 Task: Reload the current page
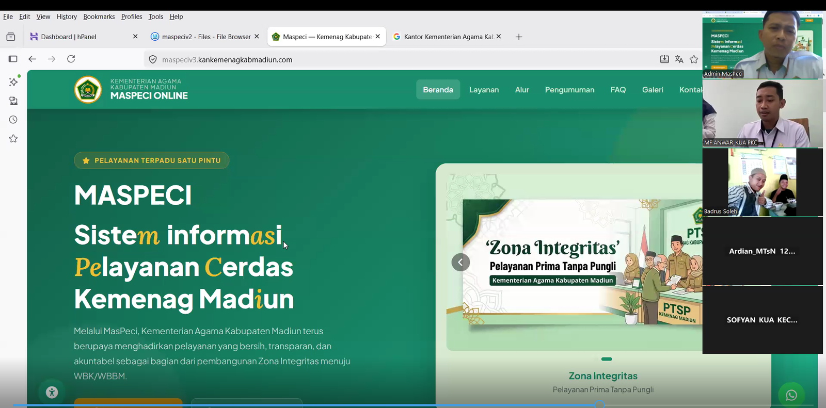click(x=71, y=59)
